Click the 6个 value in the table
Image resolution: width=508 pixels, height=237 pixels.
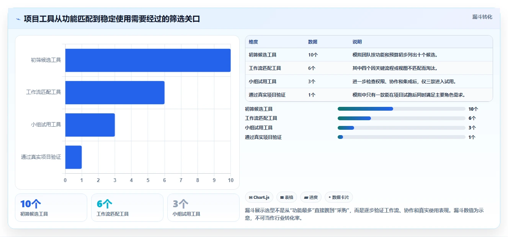pyautogui.click(x=312, y=68)
